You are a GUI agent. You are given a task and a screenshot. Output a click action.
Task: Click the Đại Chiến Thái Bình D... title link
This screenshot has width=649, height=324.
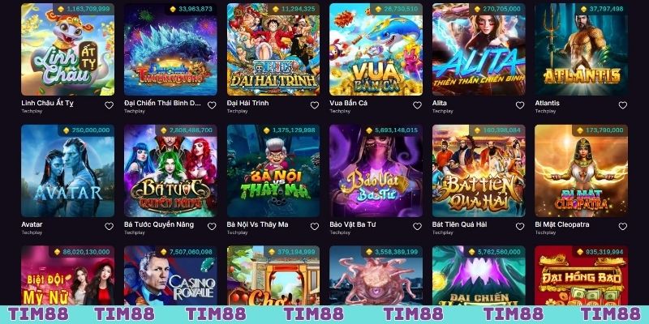pos(162,103)
